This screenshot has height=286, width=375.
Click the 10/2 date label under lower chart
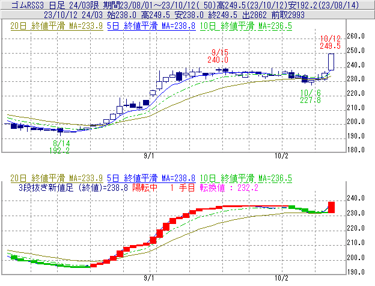coord(281,278)
